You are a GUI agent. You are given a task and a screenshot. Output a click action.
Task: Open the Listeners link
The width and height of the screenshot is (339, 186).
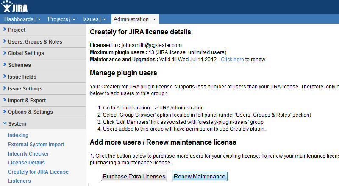19,181
